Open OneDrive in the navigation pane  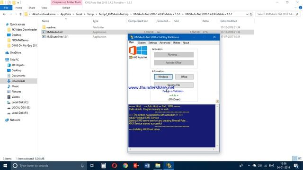tap(15, 52)
